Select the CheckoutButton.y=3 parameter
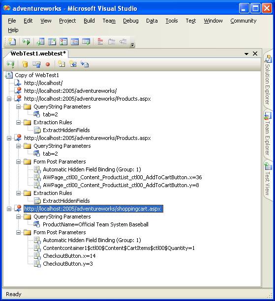The width and height of the screenshot is (275, 301). point(68,264)
